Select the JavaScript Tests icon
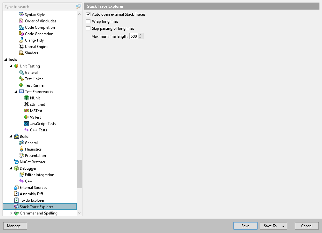 [x=27, y=123]
